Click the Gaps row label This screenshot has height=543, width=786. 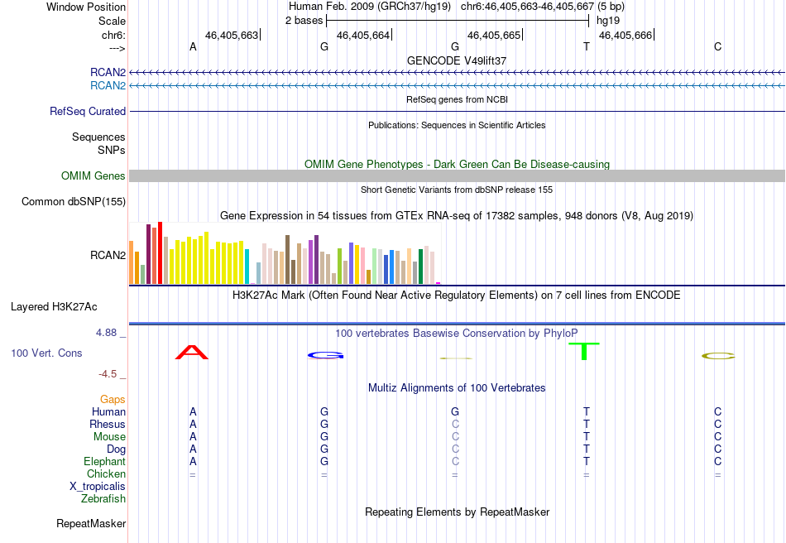point(113,400)
